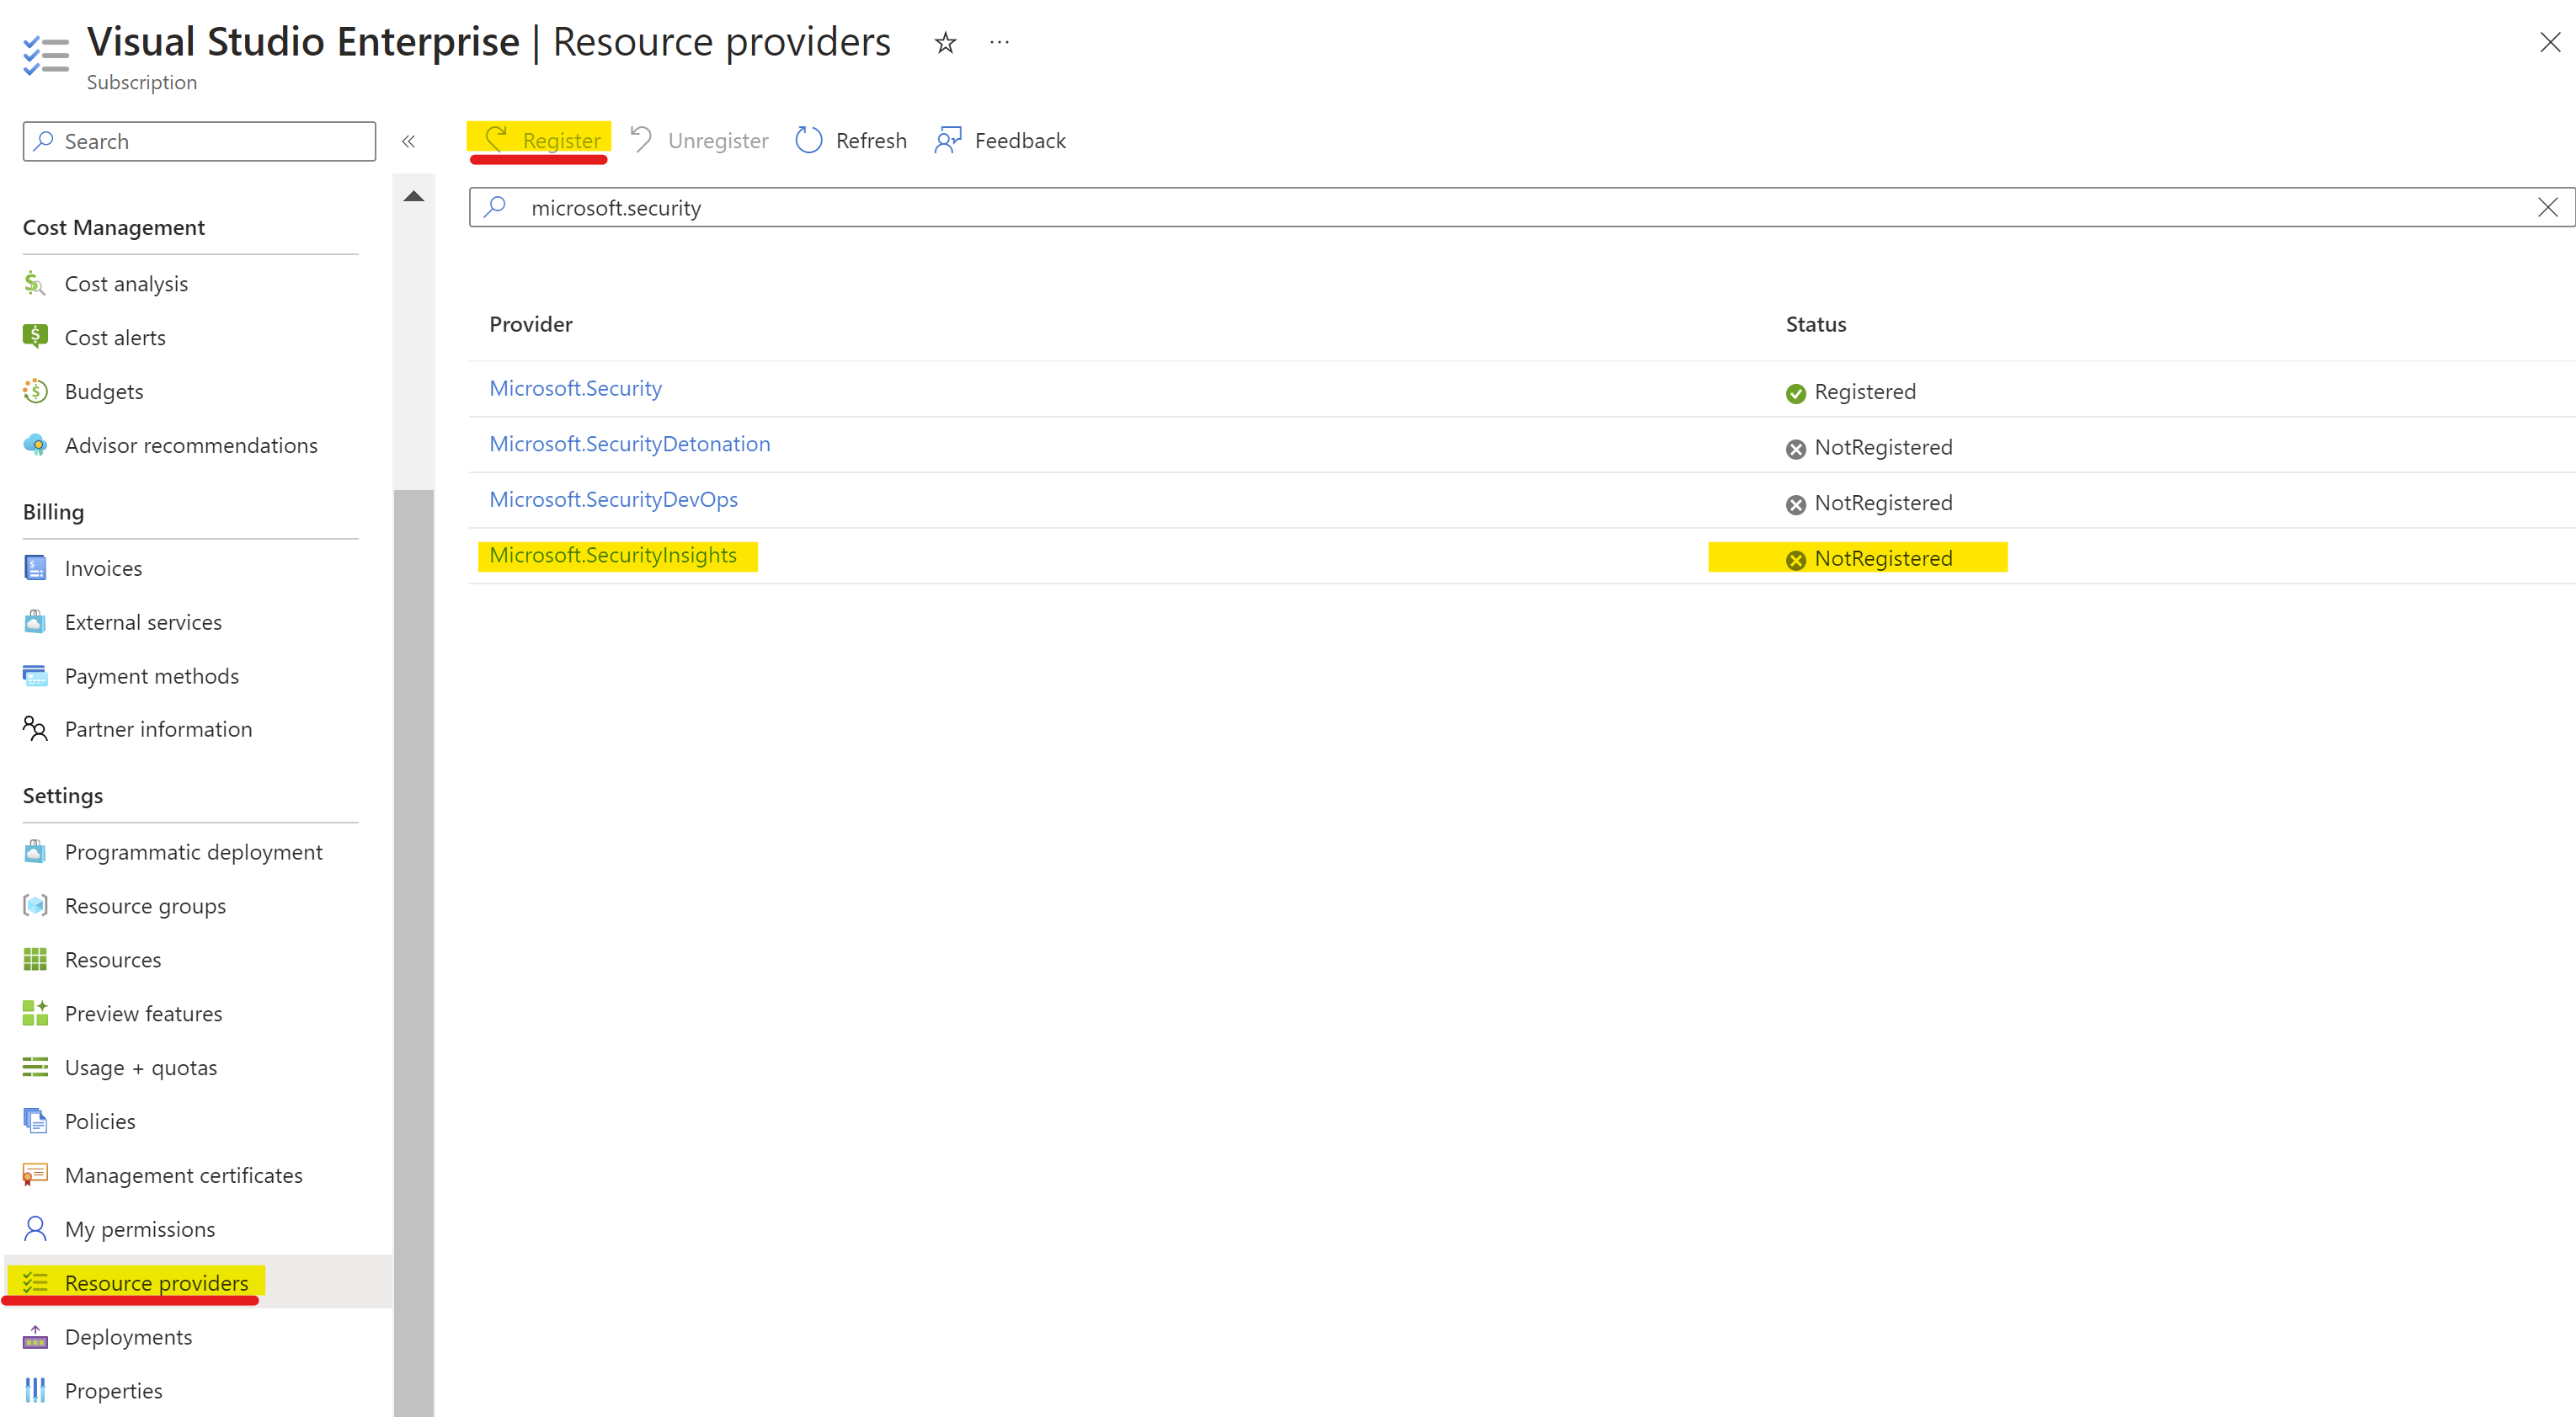This screenshot has height=1417, width=2576.
Task: Open Resources in the sidebar
Action: pyautogui.click(x=113, y=961)
